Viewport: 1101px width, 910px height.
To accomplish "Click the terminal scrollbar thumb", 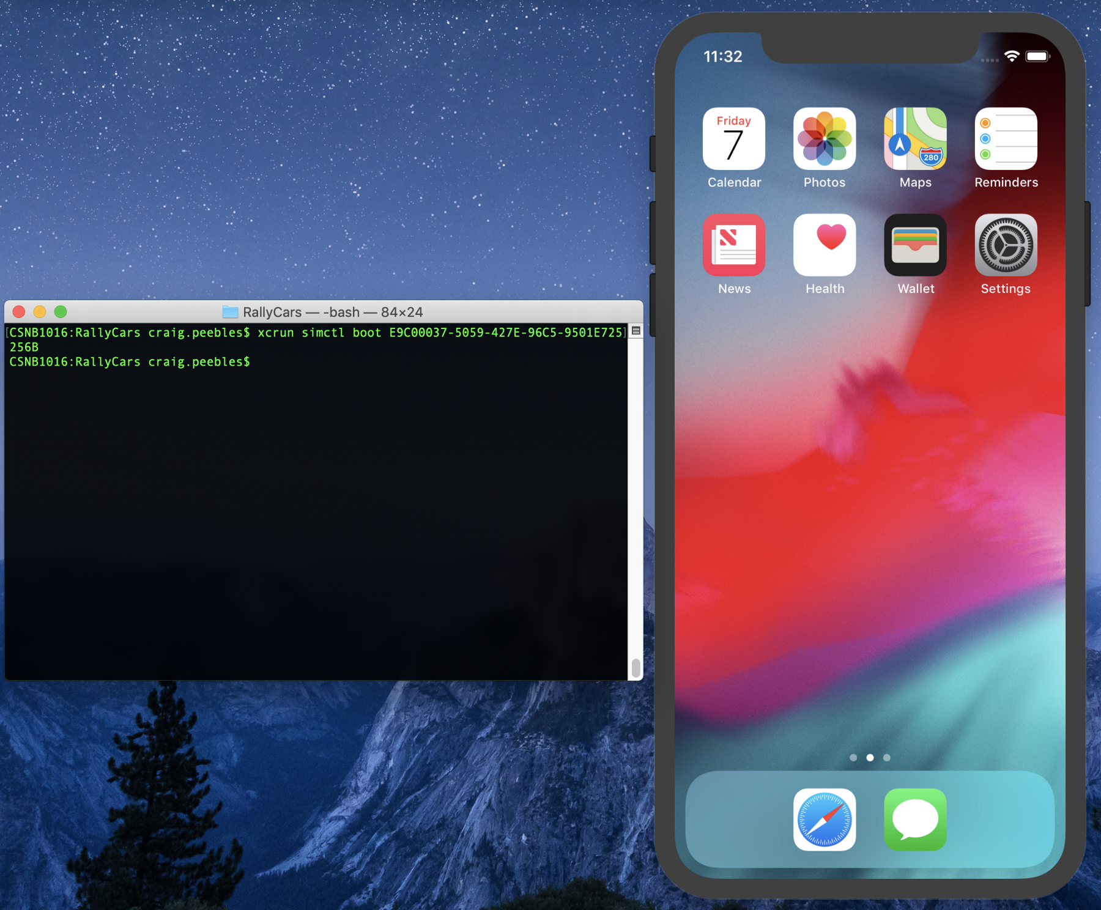I will point(636,668).
